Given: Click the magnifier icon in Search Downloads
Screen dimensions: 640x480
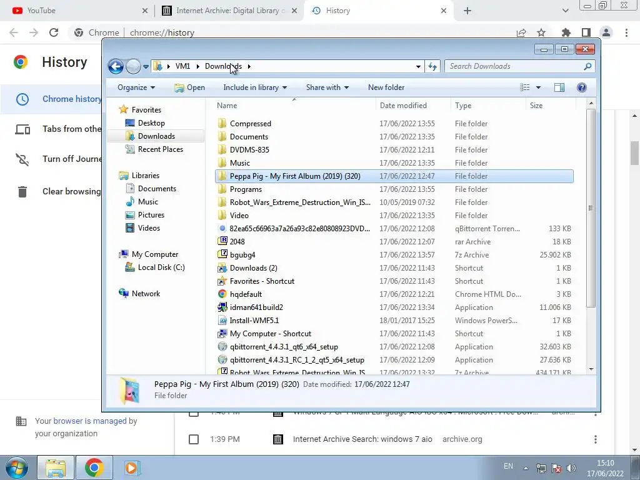Looking at the screenshot, I should pos(587,66).
